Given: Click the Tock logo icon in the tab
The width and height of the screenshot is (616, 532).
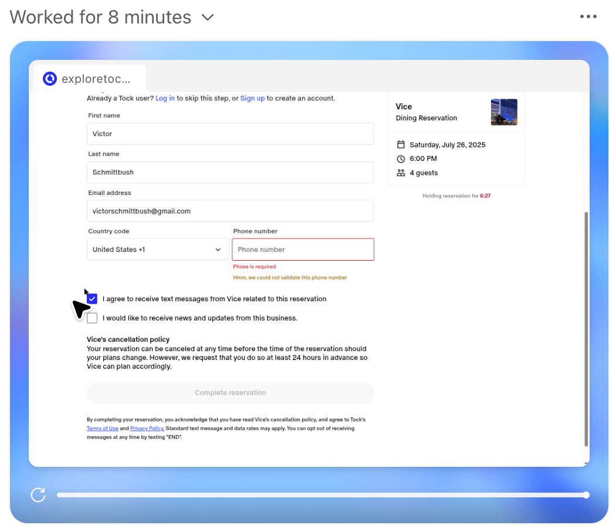Looking at the screenshot, I should 50,79.
